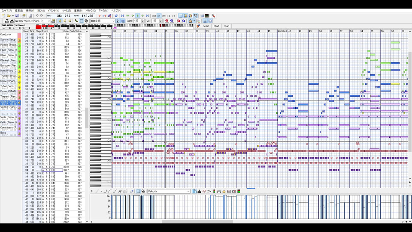This screenshot has width=412, height=232.
Task: Start playback with the Play button
Action: (138, 16)
